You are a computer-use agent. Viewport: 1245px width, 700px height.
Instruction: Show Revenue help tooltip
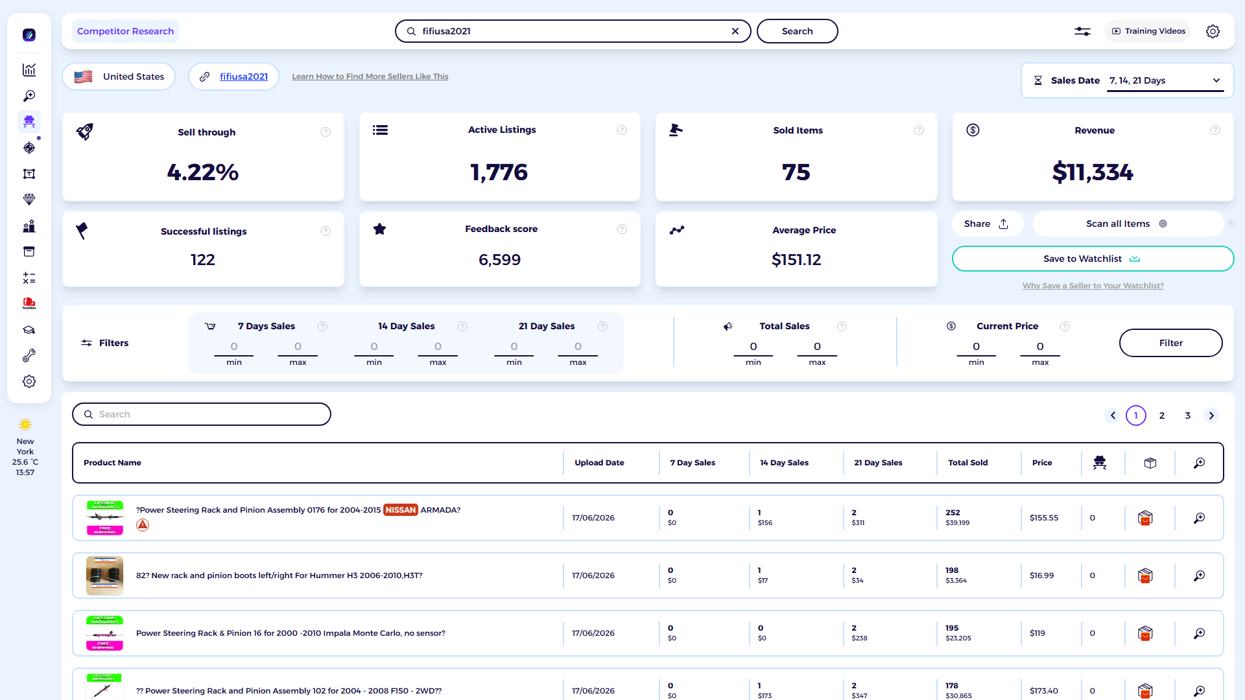[x=1215, y=130]
